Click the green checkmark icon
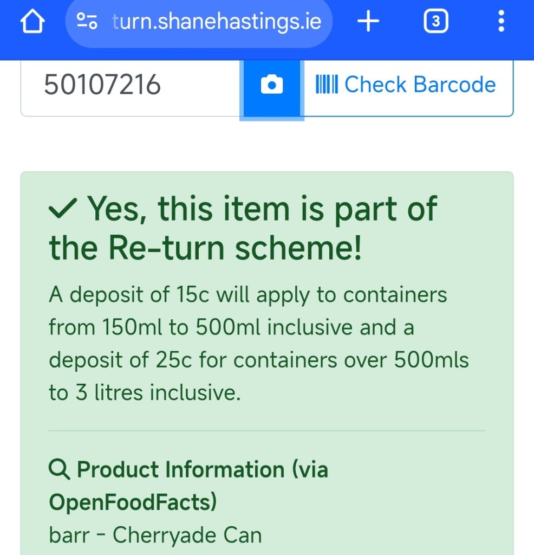Screen dimensions: 534x555 pos(63,209)
